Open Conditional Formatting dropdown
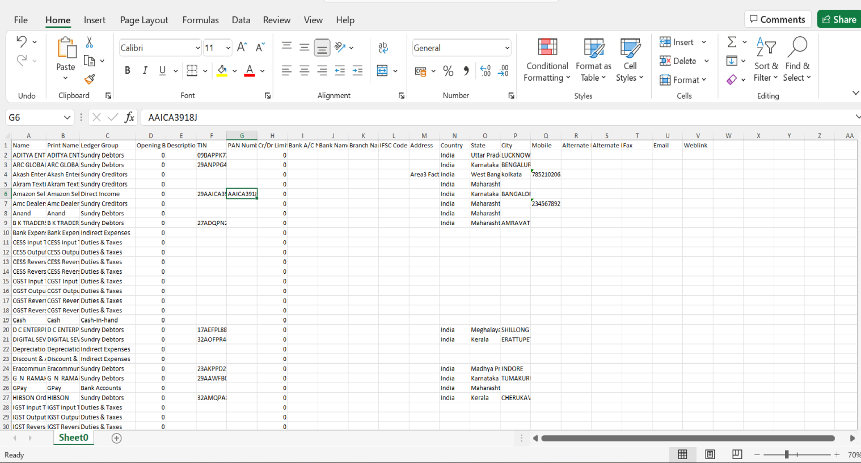 [x=547, y=60]
